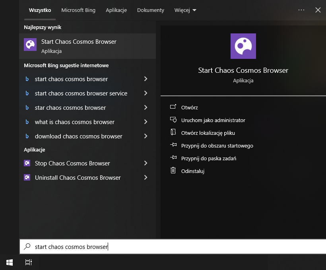The image size is (326, 270).
Task: Click 'start chaos cosmos browser service' suggestion text
Action: pos(81,93)
